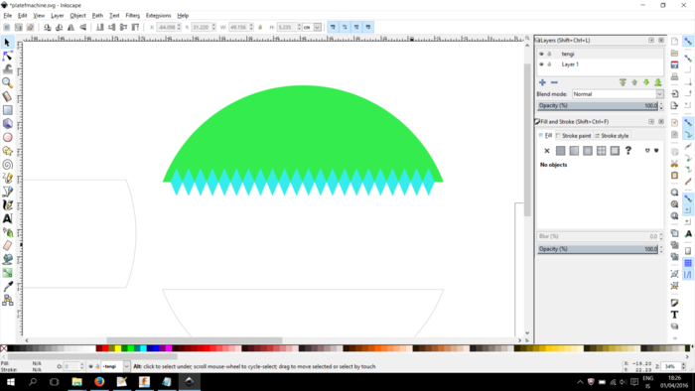This screenshot has width=695, height=391.
Task: Select the 3D box tool
Action: click(7, 123)
